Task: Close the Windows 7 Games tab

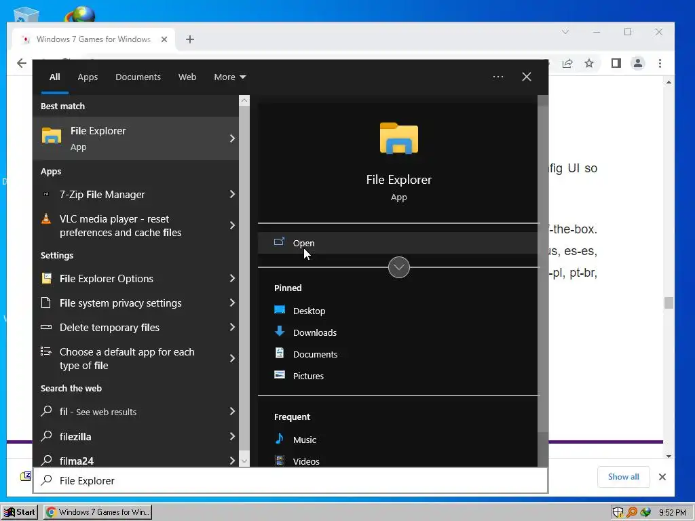Action: [x=164, y=39]
